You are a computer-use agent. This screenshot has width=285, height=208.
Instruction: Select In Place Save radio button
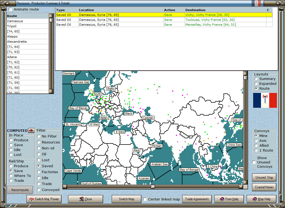click(11, 145)
